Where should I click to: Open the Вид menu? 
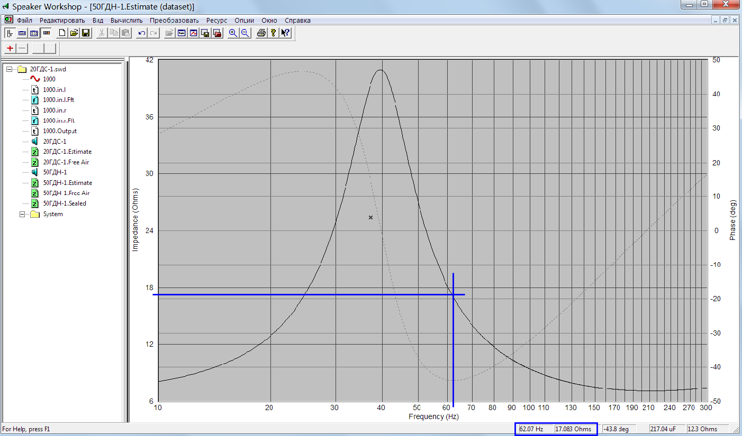coord(98,20)
